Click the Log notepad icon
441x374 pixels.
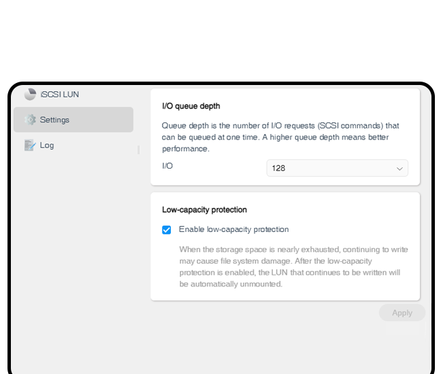30,145
